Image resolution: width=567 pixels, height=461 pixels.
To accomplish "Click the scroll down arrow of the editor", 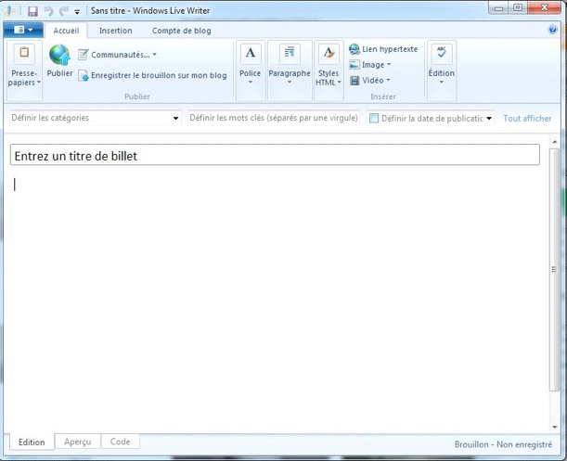I will coord(555,427).
